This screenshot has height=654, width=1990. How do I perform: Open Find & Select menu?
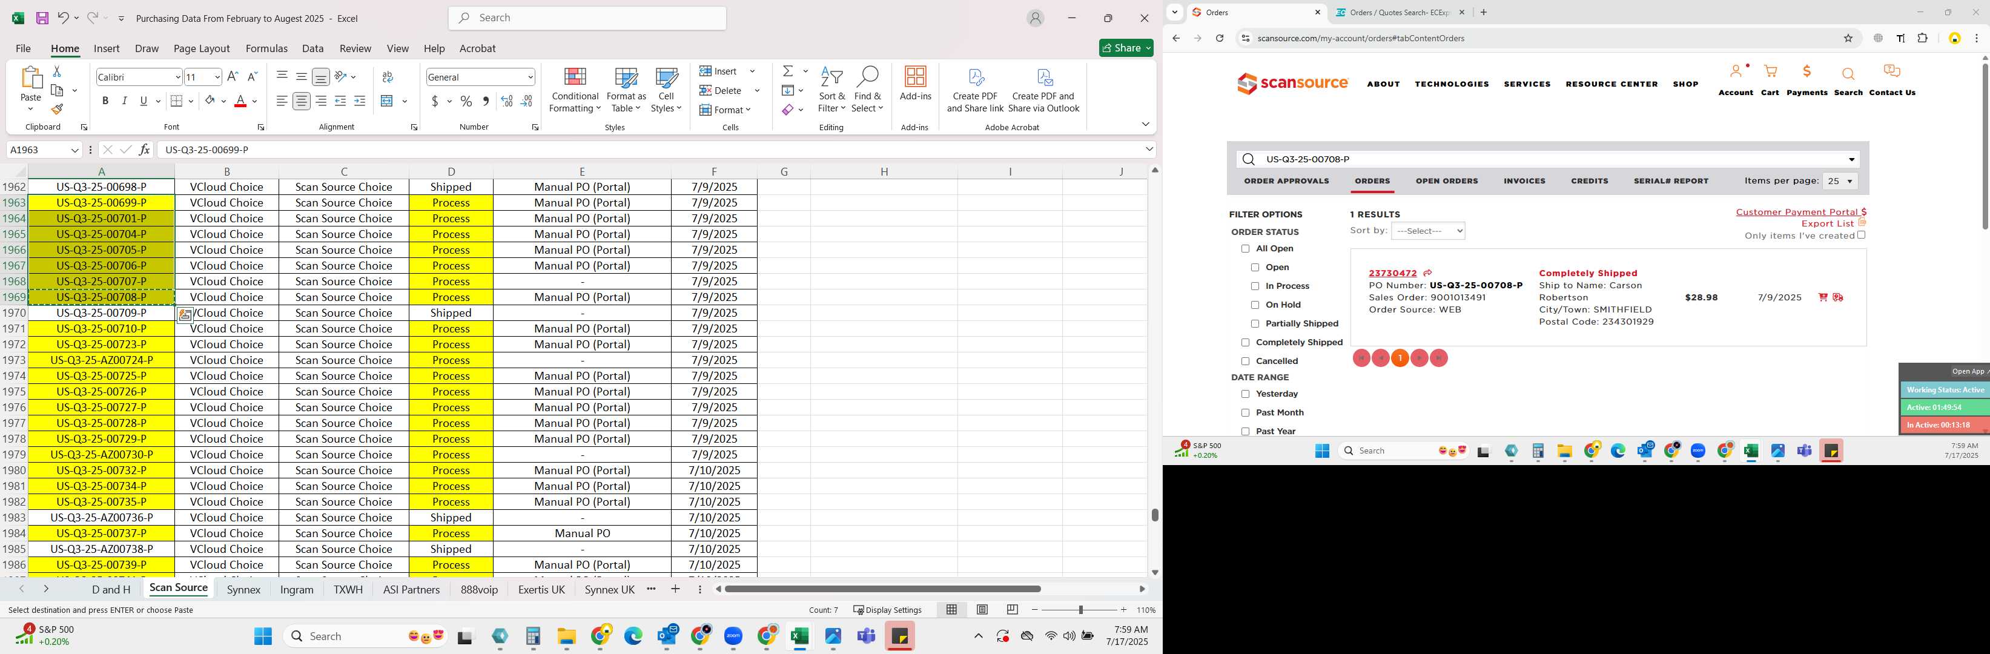(868, 90)
